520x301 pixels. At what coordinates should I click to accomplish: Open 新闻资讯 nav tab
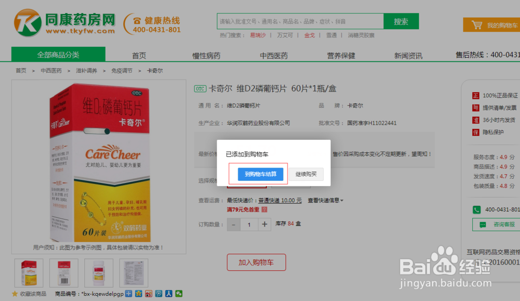pyautogui.click(x=408, y=55)
